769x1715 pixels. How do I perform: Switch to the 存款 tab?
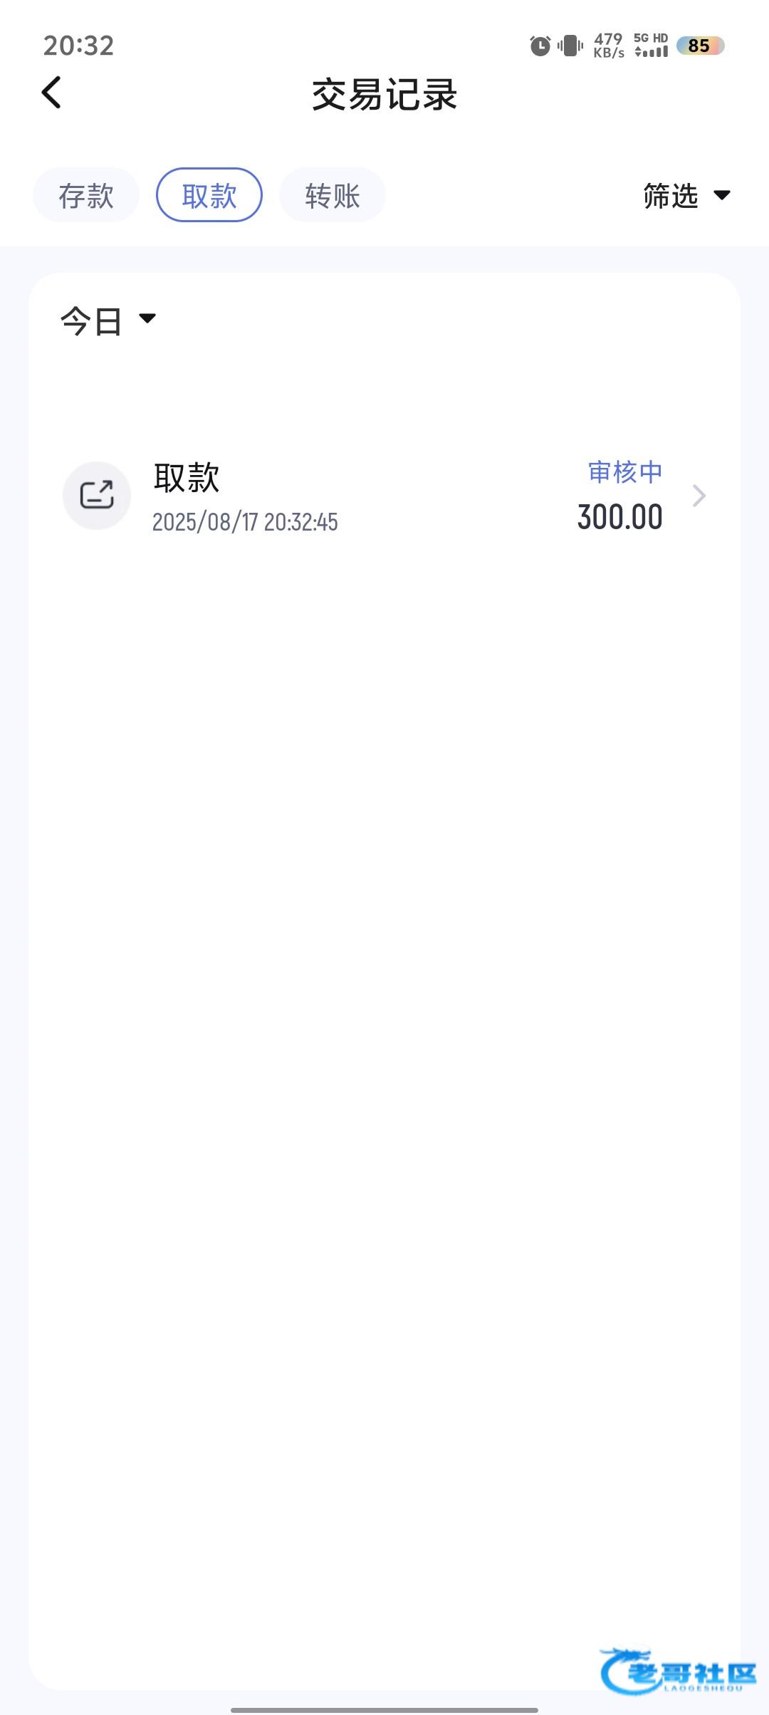(x=86, y=195)
